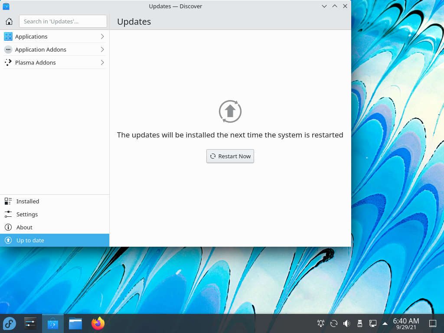Open Discover Settings page
The height and width of the screenshot is (333, 444).
(54, 214)
